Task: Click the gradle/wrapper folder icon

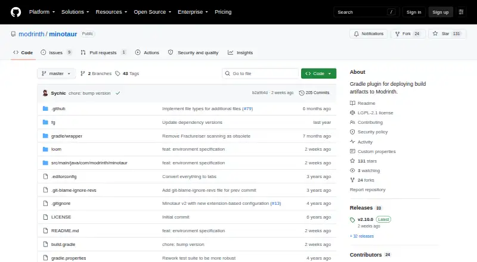Action: (x=45, y=136)
